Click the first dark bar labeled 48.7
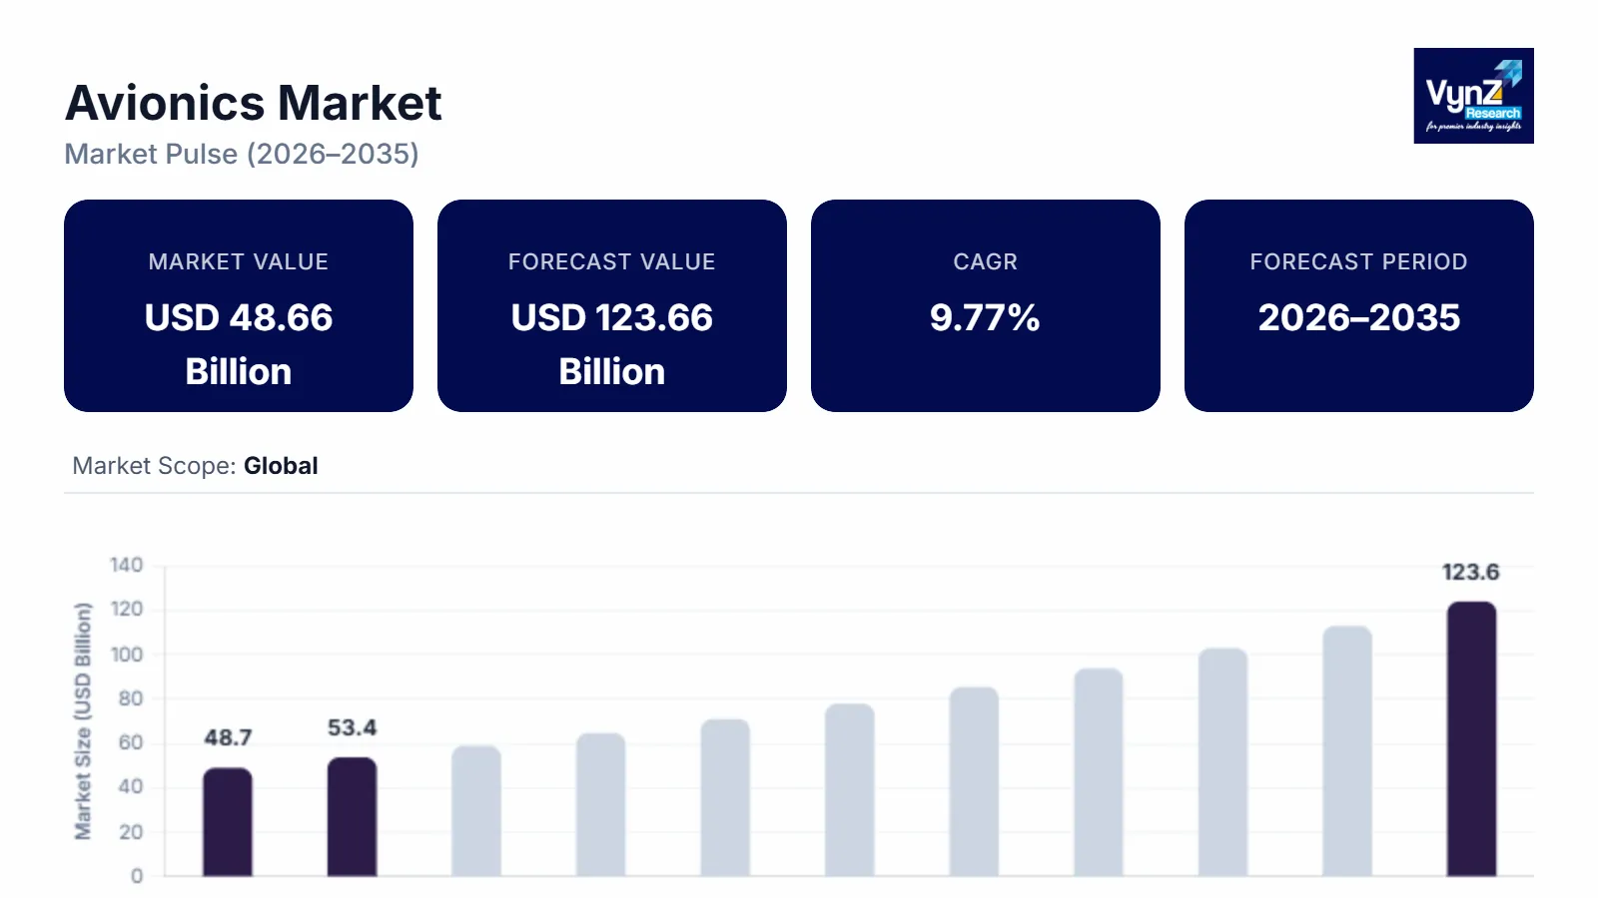 click(x=228, y=822)
